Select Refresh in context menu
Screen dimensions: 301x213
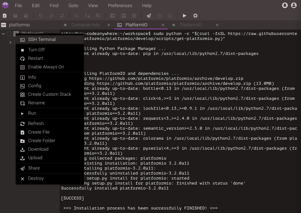tap(50, 124)
